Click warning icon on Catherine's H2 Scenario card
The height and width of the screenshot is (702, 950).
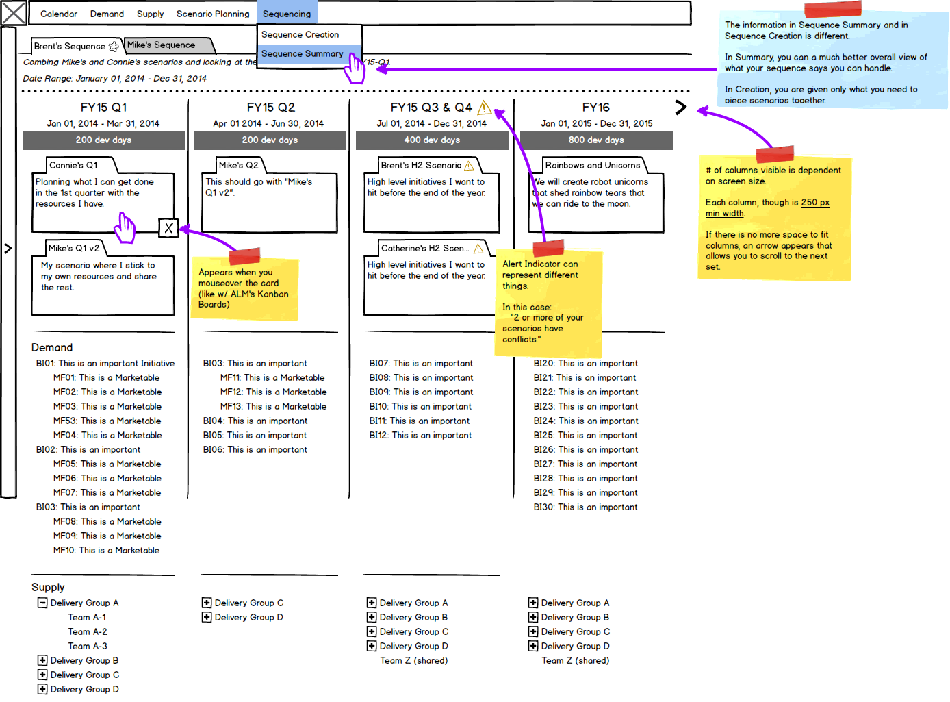[478, 249]
